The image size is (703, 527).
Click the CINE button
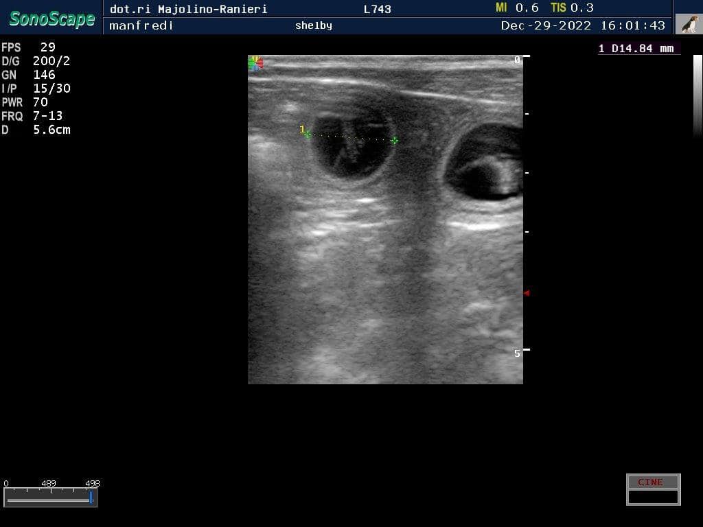click(x=654, y=482)
